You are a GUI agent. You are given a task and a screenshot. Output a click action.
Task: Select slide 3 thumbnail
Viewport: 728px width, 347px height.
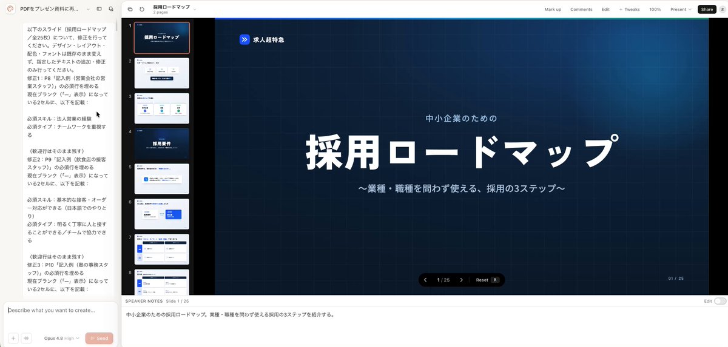coord(161,108)
